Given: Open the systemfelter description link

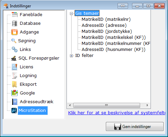Looking at the screenshot, I should (x=117, y=113).
